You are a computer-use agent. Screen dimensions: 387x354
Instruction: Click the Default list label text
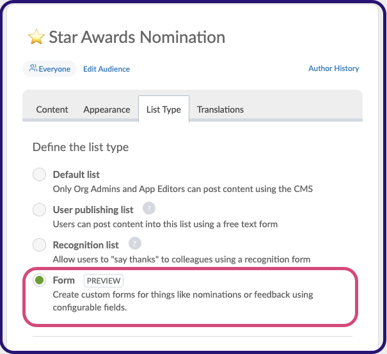coord(76,174)
